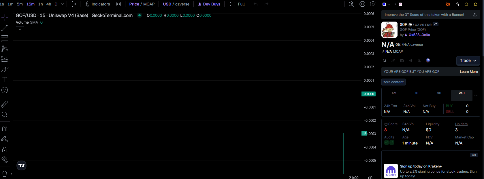Toggle Dev Buys markers
The height and width of the screenshot is (179, 484).
209,4
